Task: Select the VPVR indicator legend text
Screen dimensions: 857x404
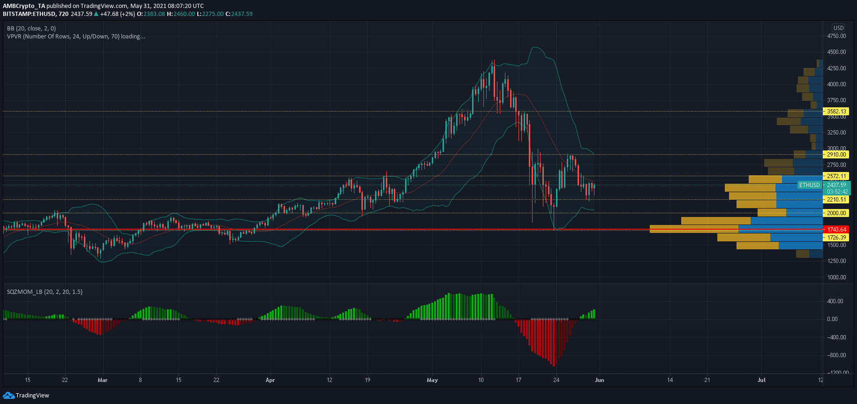Action: pyautogui.click(x=76, y=37)
